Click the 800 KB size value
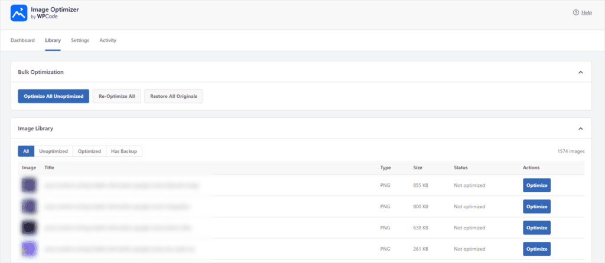The height and width of the screenshot is (263, 605). point(421,206)
